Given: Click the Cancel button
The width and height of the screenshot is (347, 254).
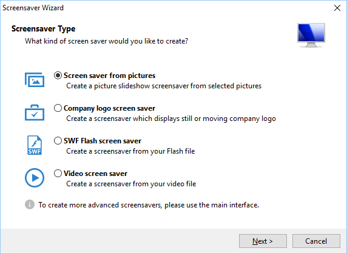Looking at the screenshot, I should [316, 241].
